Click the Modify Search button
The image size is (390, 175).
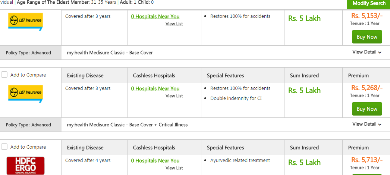click(x=369, y=3)
